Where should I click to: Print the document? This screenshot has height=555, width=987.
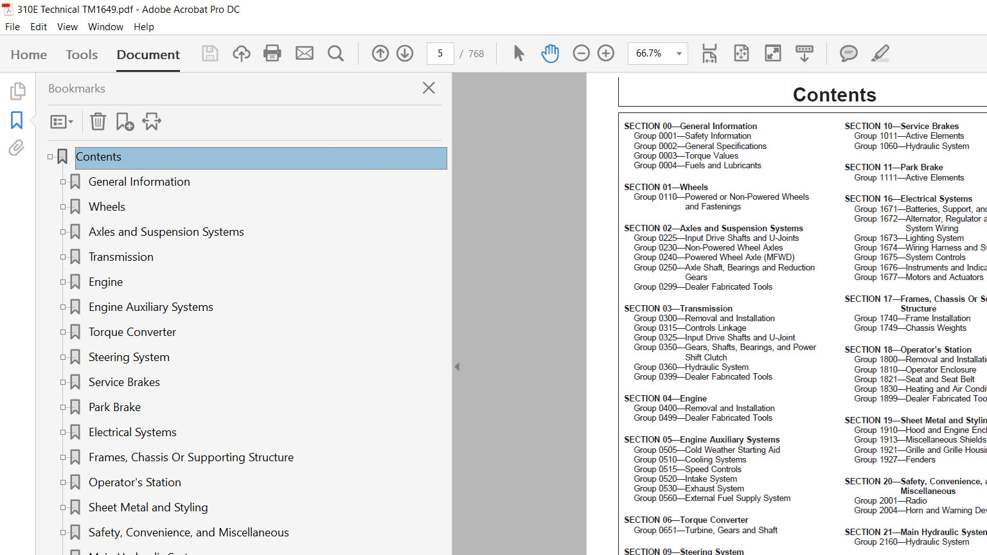pos(272,53)
